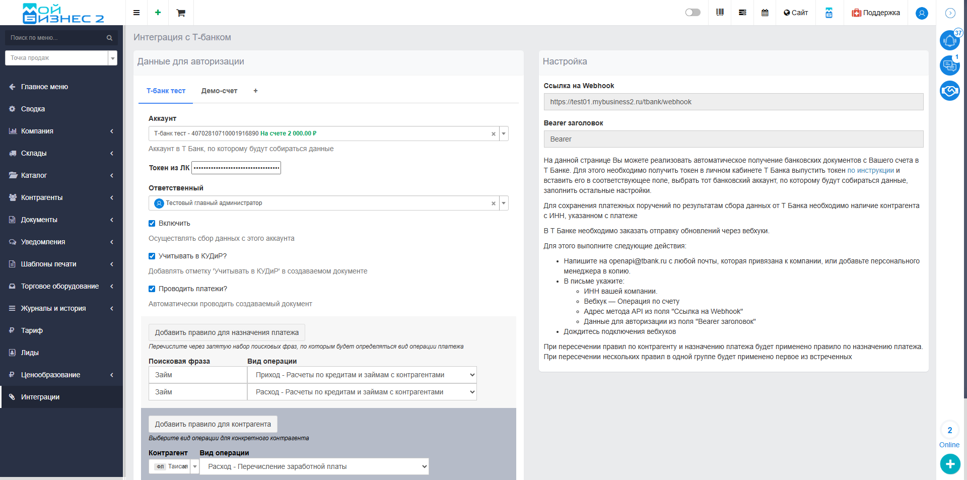Open Интеграции in the sidebar menu
The width and height of the screenshot is (967, 480).
[40, 397]
